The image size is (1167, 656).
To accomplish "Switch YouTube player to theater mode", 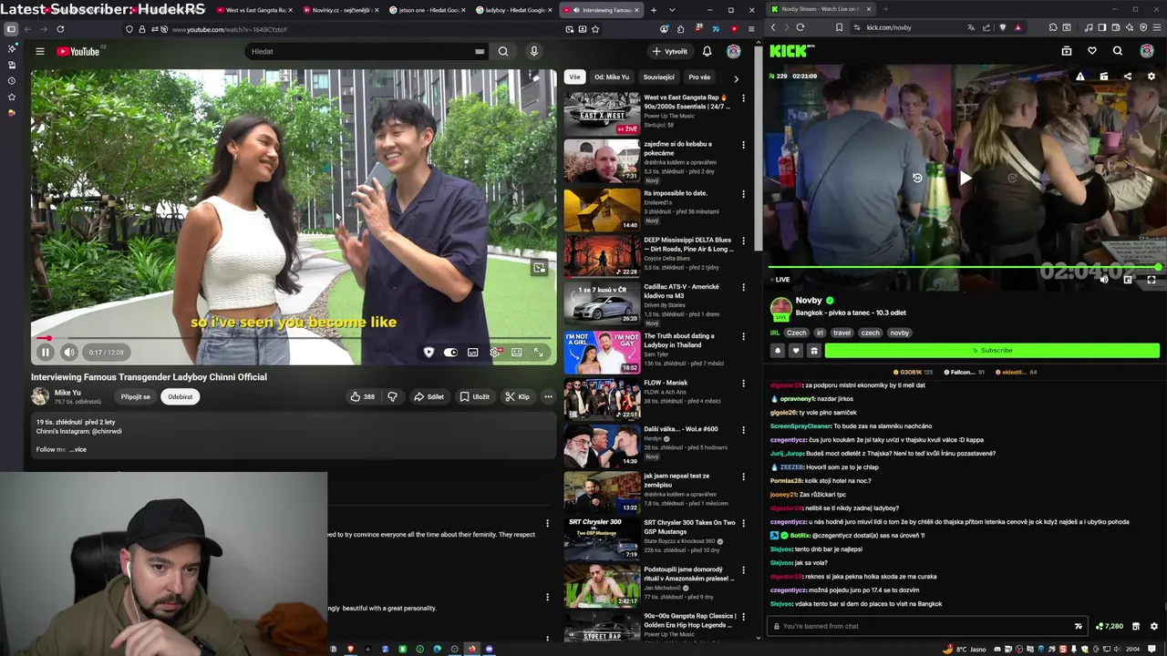I will (517, 352).
